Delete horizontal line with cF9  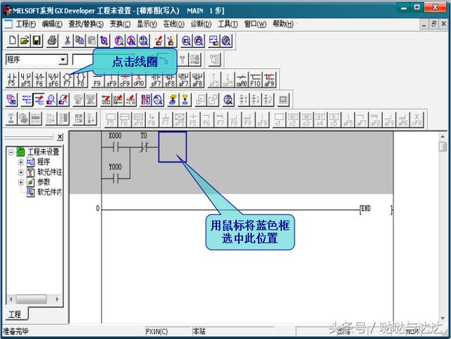(125, 80)
